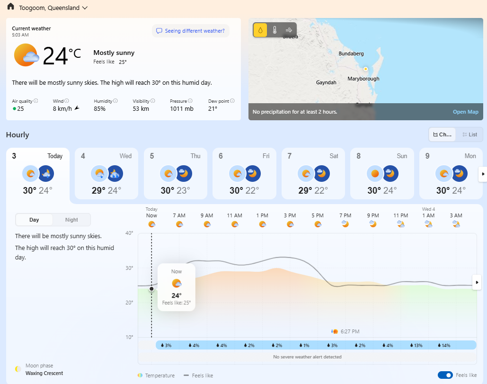Click the Pressure info icon
Viewport: 487px width, 384px height.
click(191, 101)
